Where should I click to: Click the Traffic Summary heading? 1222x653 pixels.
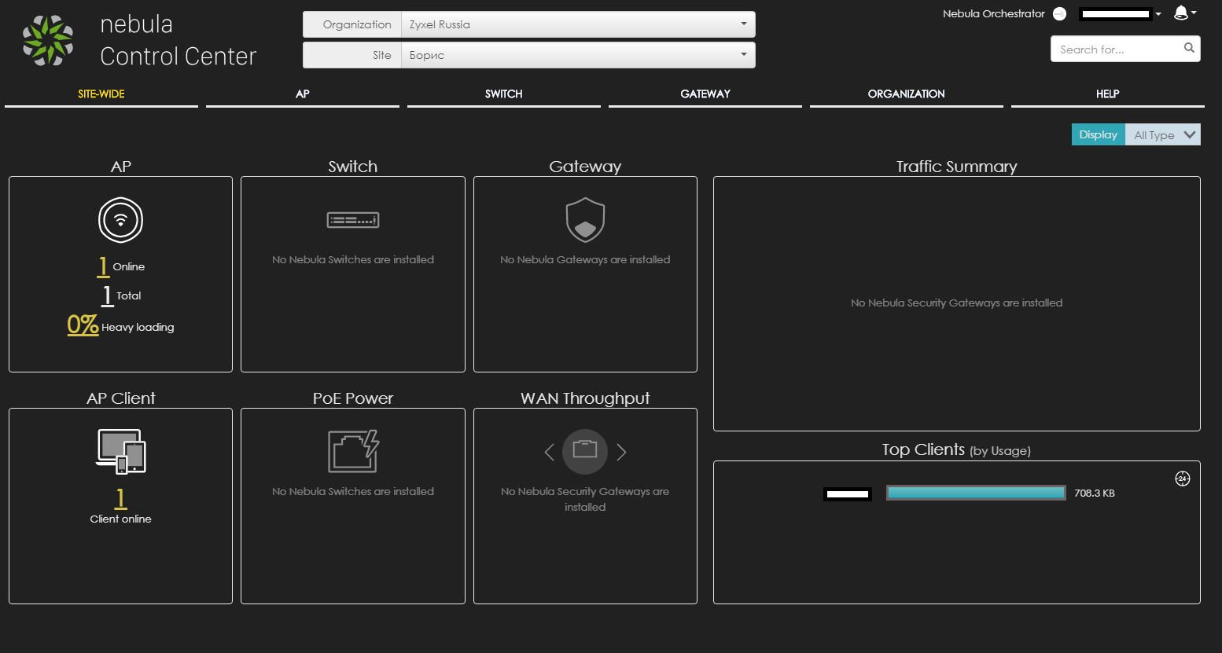point(956,167)
